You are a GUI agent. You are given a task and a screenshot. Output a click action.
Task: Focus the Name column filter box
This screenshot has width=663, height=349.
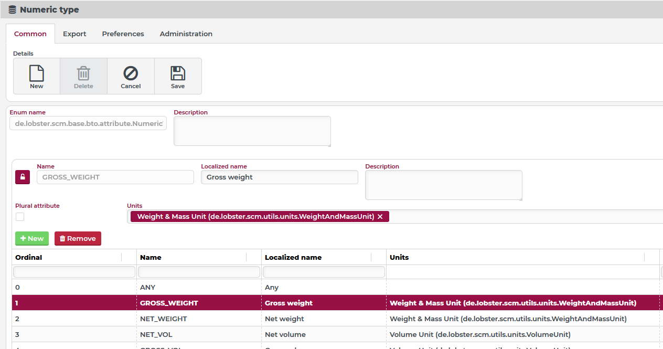[199, 272]
